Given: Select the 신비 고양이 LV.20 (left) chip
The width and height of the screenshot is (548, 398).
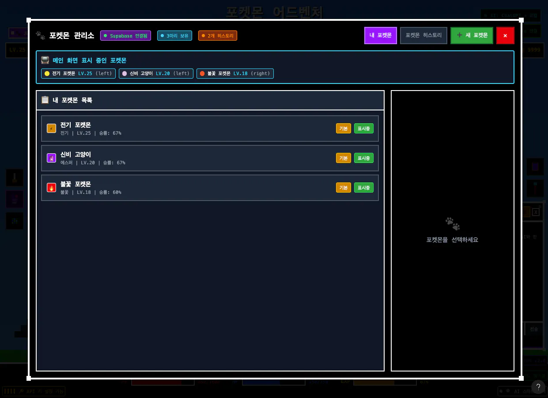Looking at the screenshot, I should point(156,73).
